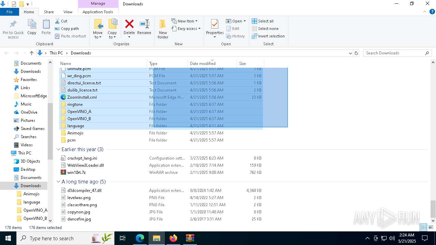Click the Help question mark icon
Screen dimensions: 436x245
click(432, 12)
